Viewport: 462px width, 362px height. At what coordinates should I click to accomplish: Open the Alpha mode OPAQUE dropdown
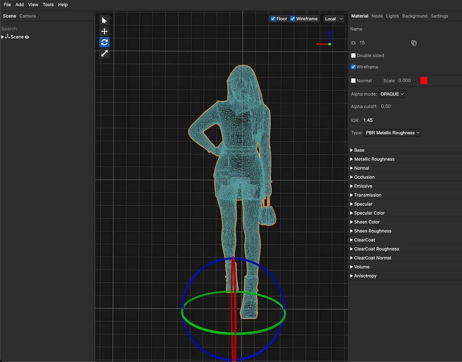pyautogui.click(x=392, y=94)
